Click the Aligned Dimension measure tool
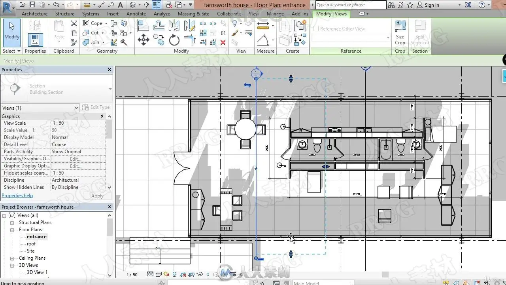 tap(263, 26)
